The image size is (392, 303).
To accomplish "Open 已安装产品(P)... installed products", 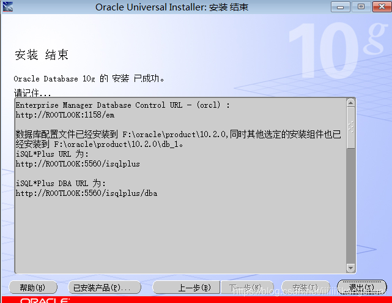I will [105, 287].
